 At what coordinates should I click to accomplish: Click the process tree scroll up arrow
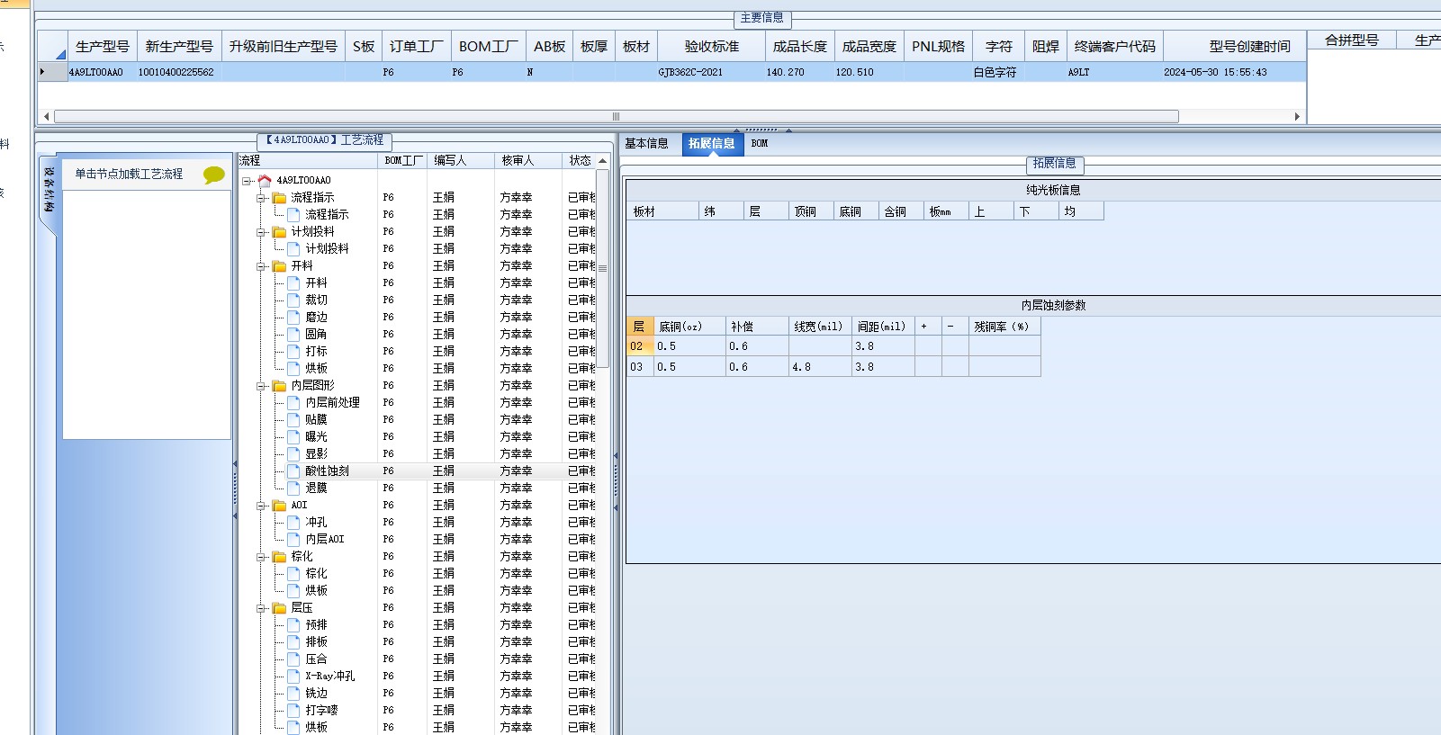603,161
